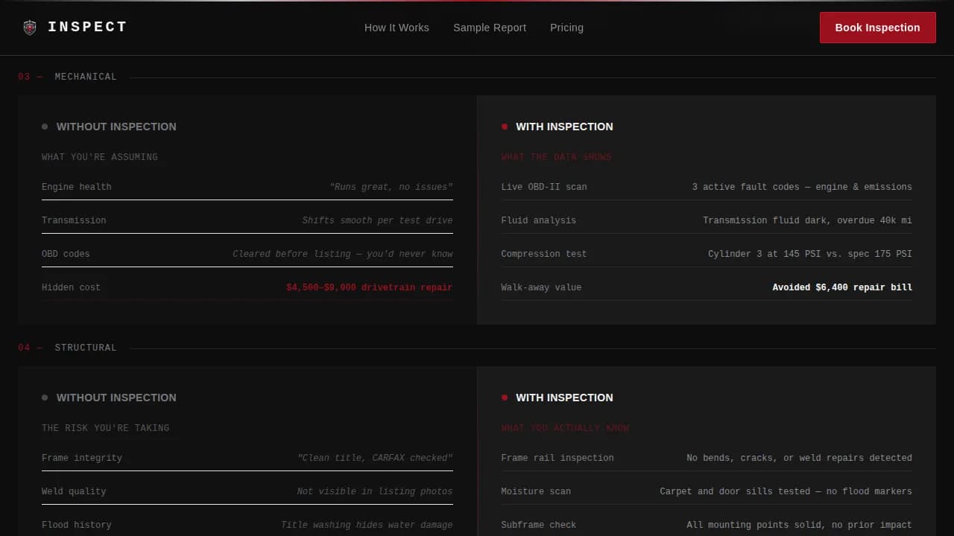The image size is (954, 536).
Task: Click the INSPECT brand name
Action: (x=87, y=27)
